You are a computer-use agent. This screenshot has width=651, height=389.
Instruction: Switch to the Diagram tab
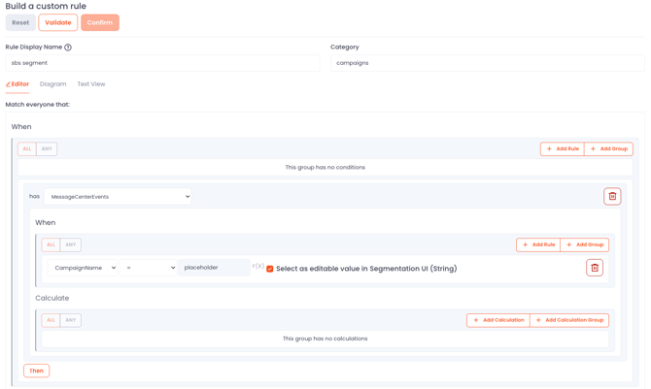(x=53, y=84)
